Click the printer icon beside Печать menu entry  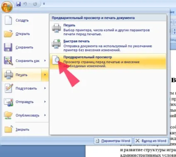click(x=8, y=75)
